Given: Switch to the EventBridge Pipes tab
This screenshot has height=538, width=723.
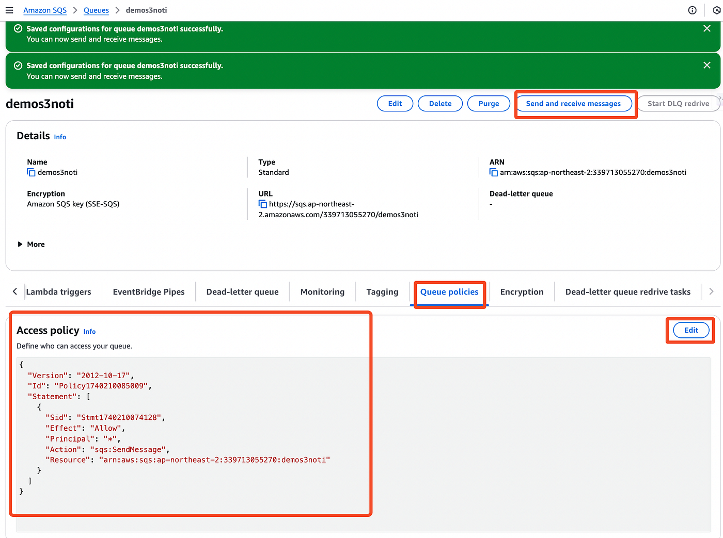Looking at the screenshot, I should click(x=149, y=292).
